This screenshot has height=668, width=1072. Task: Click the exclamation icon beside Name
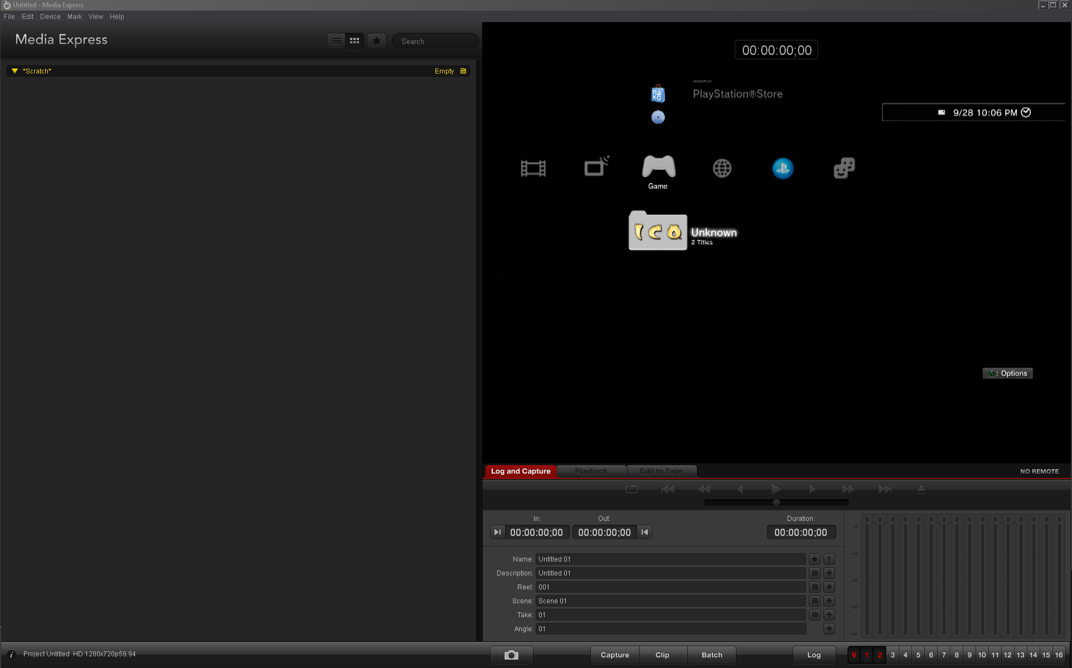[830, 559]
